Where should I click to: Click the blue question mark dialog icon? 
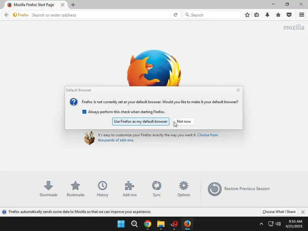point(74,102)
